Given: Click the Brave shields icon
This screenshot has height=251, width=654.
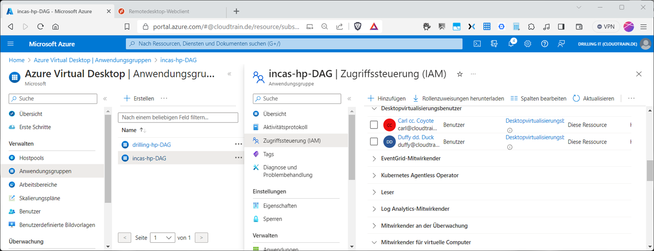Looking at the screenshot, I should click(358, 27).
